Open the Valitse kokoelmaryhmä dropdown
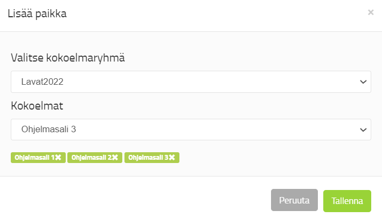Image resolution: width=382 pixels, height=224 pixels. pyautogui.click(x=191, y=82)
